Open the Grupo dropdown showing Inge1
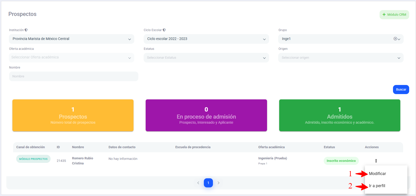This screenshot has height=196, width=416. pyautogui.click(x=336, y=39)
